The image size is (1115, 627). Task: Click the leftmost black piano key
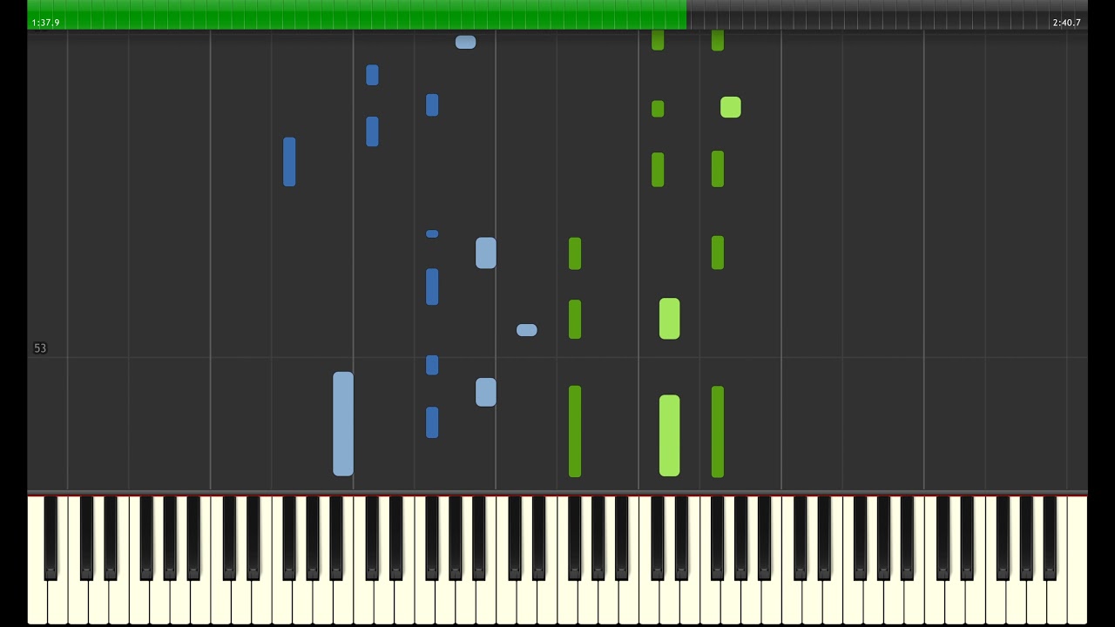pyautogui.click(x=51, y=537)
